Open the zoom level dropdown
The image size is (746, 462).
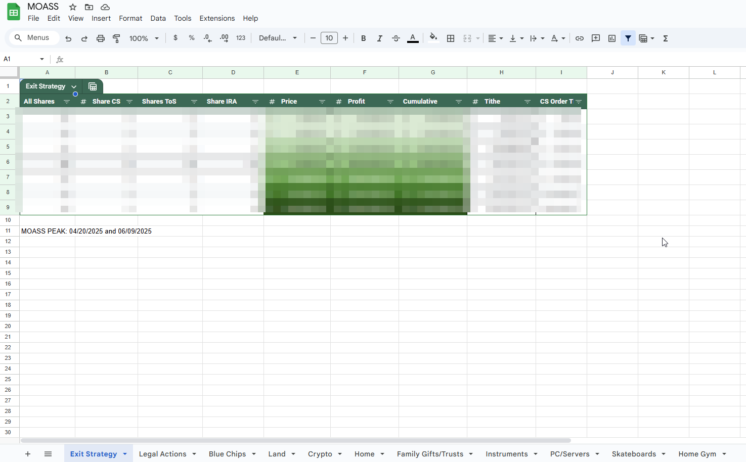(144, 38)
